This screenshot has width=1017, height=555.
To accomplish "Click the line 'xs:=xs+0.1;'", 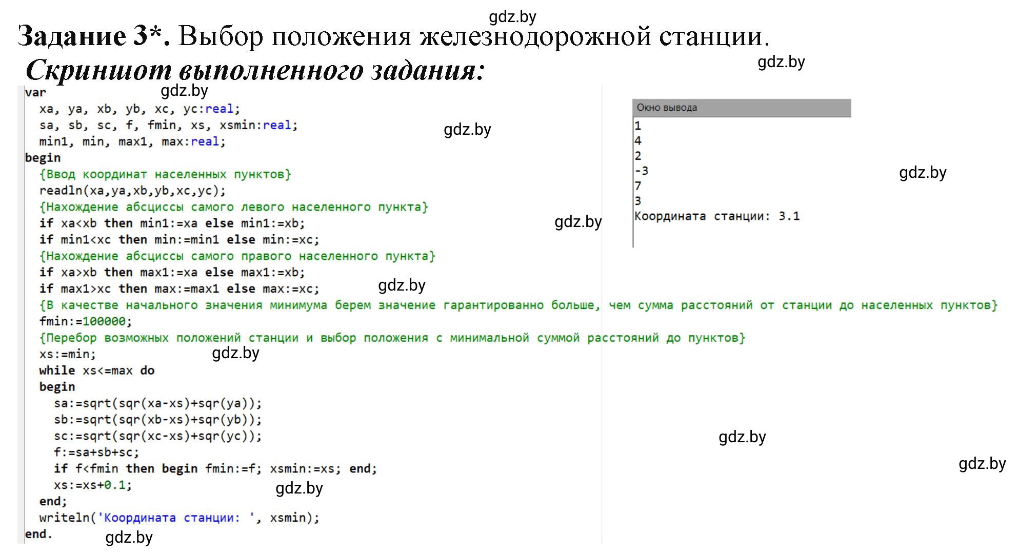I will [93, 485].
